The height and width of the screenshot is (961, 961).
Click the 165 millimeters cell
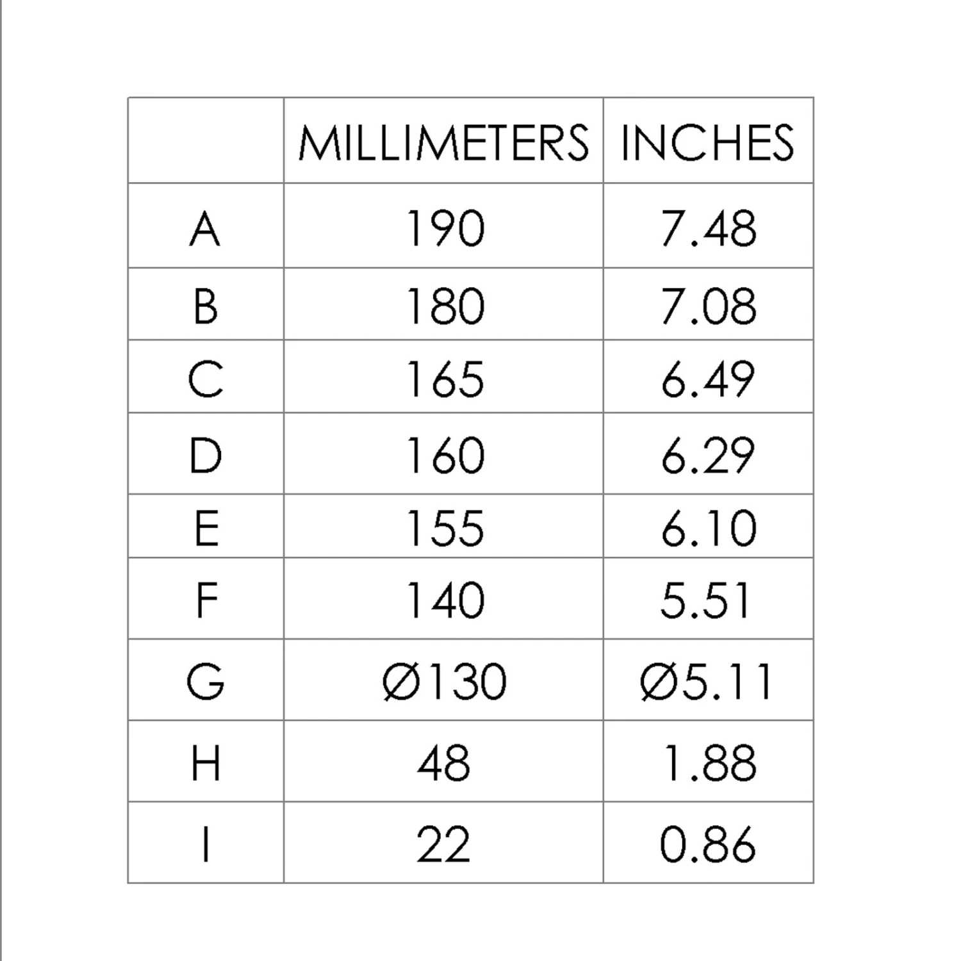(x=445, y=379)
